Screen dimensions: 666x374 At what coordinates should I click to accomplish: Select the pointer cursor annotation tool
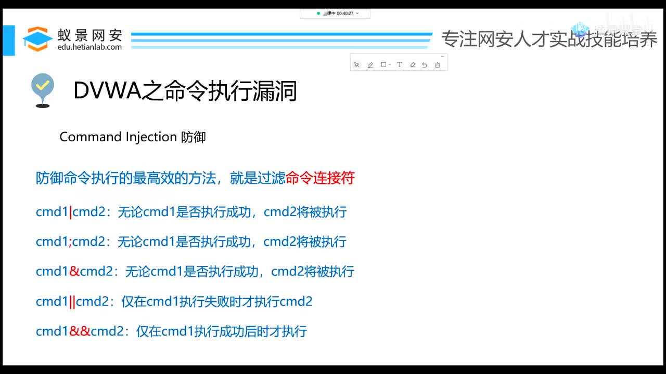pos(357,65)
